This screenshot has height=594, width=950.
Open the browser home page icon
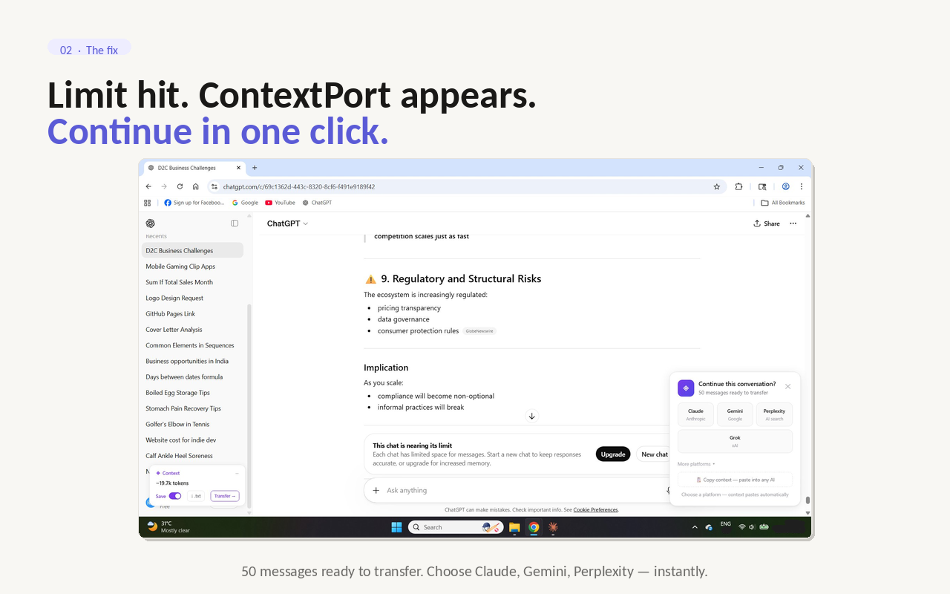pyautogui.click(x=195, y=186)
